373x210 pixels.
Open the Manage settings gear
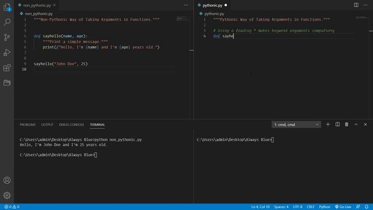(x=7, y=195)
